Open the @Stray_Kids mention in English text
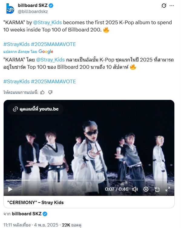 pos(48,22)
